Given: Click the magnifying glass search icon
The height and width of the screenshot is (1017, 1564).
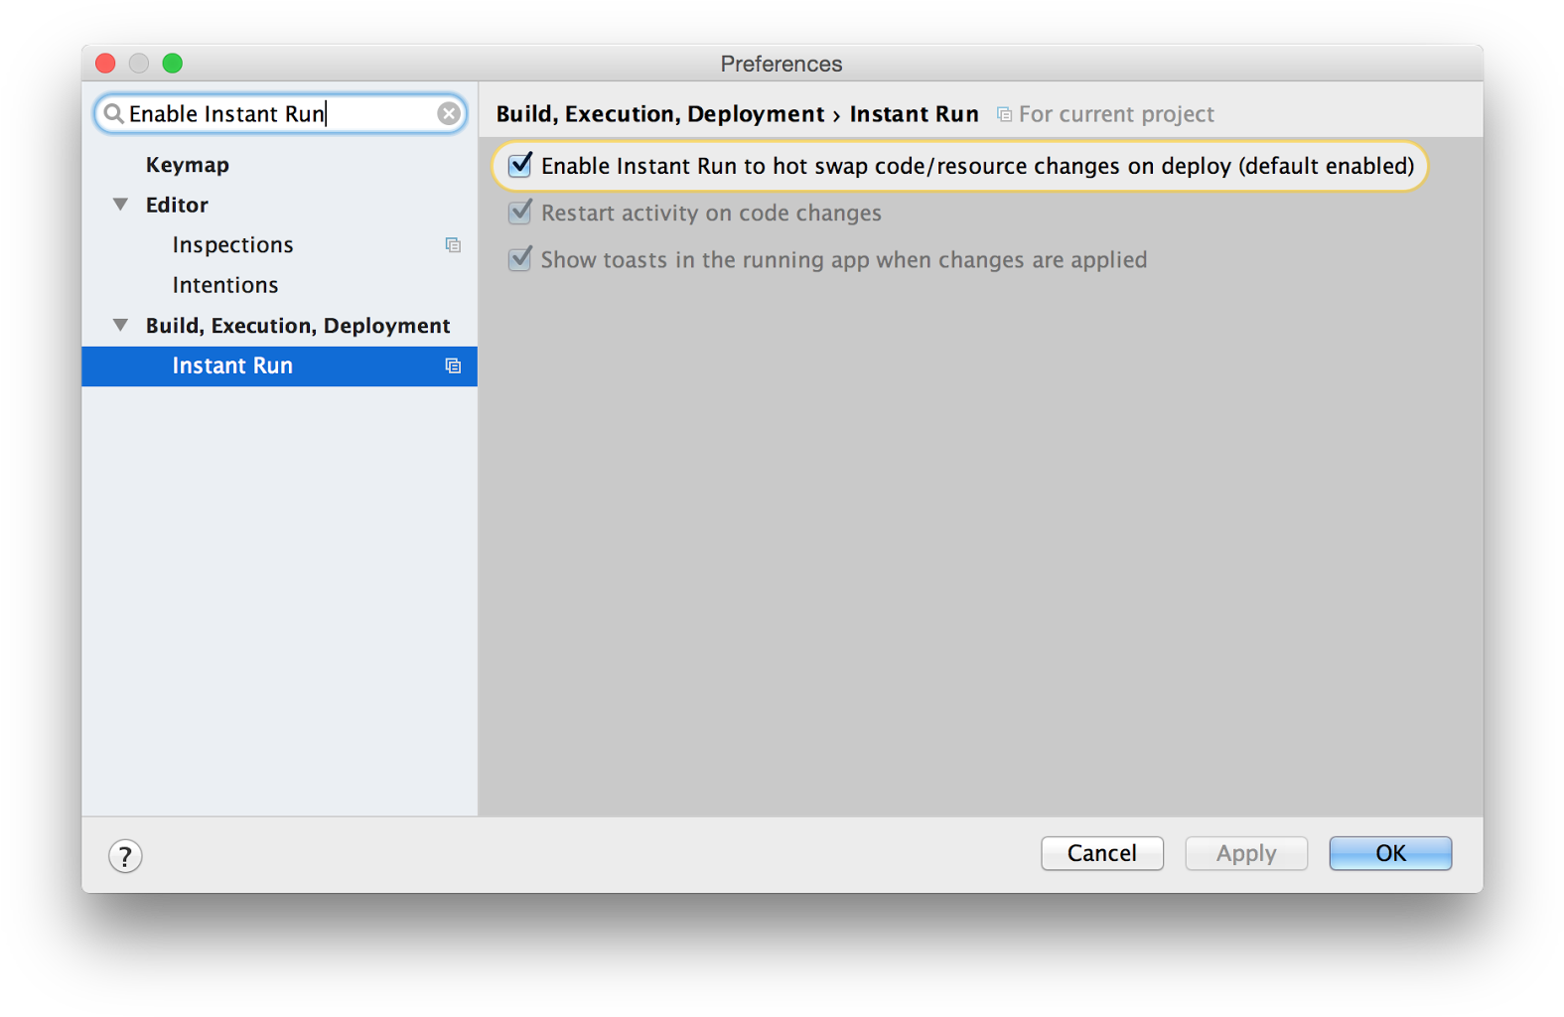Looking at the screenshot, I should [113, 113].
